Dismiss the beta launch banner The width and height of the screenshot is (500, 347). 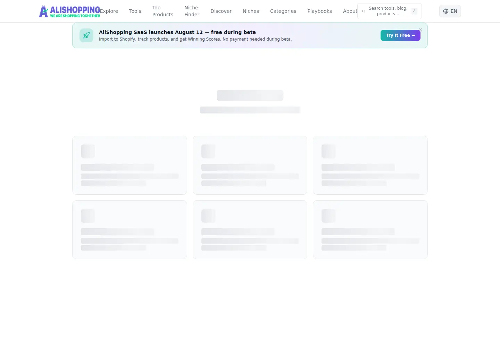tap(420, 30)
